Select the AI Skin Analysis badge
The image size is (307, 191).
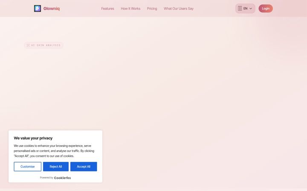pos(43,45)
